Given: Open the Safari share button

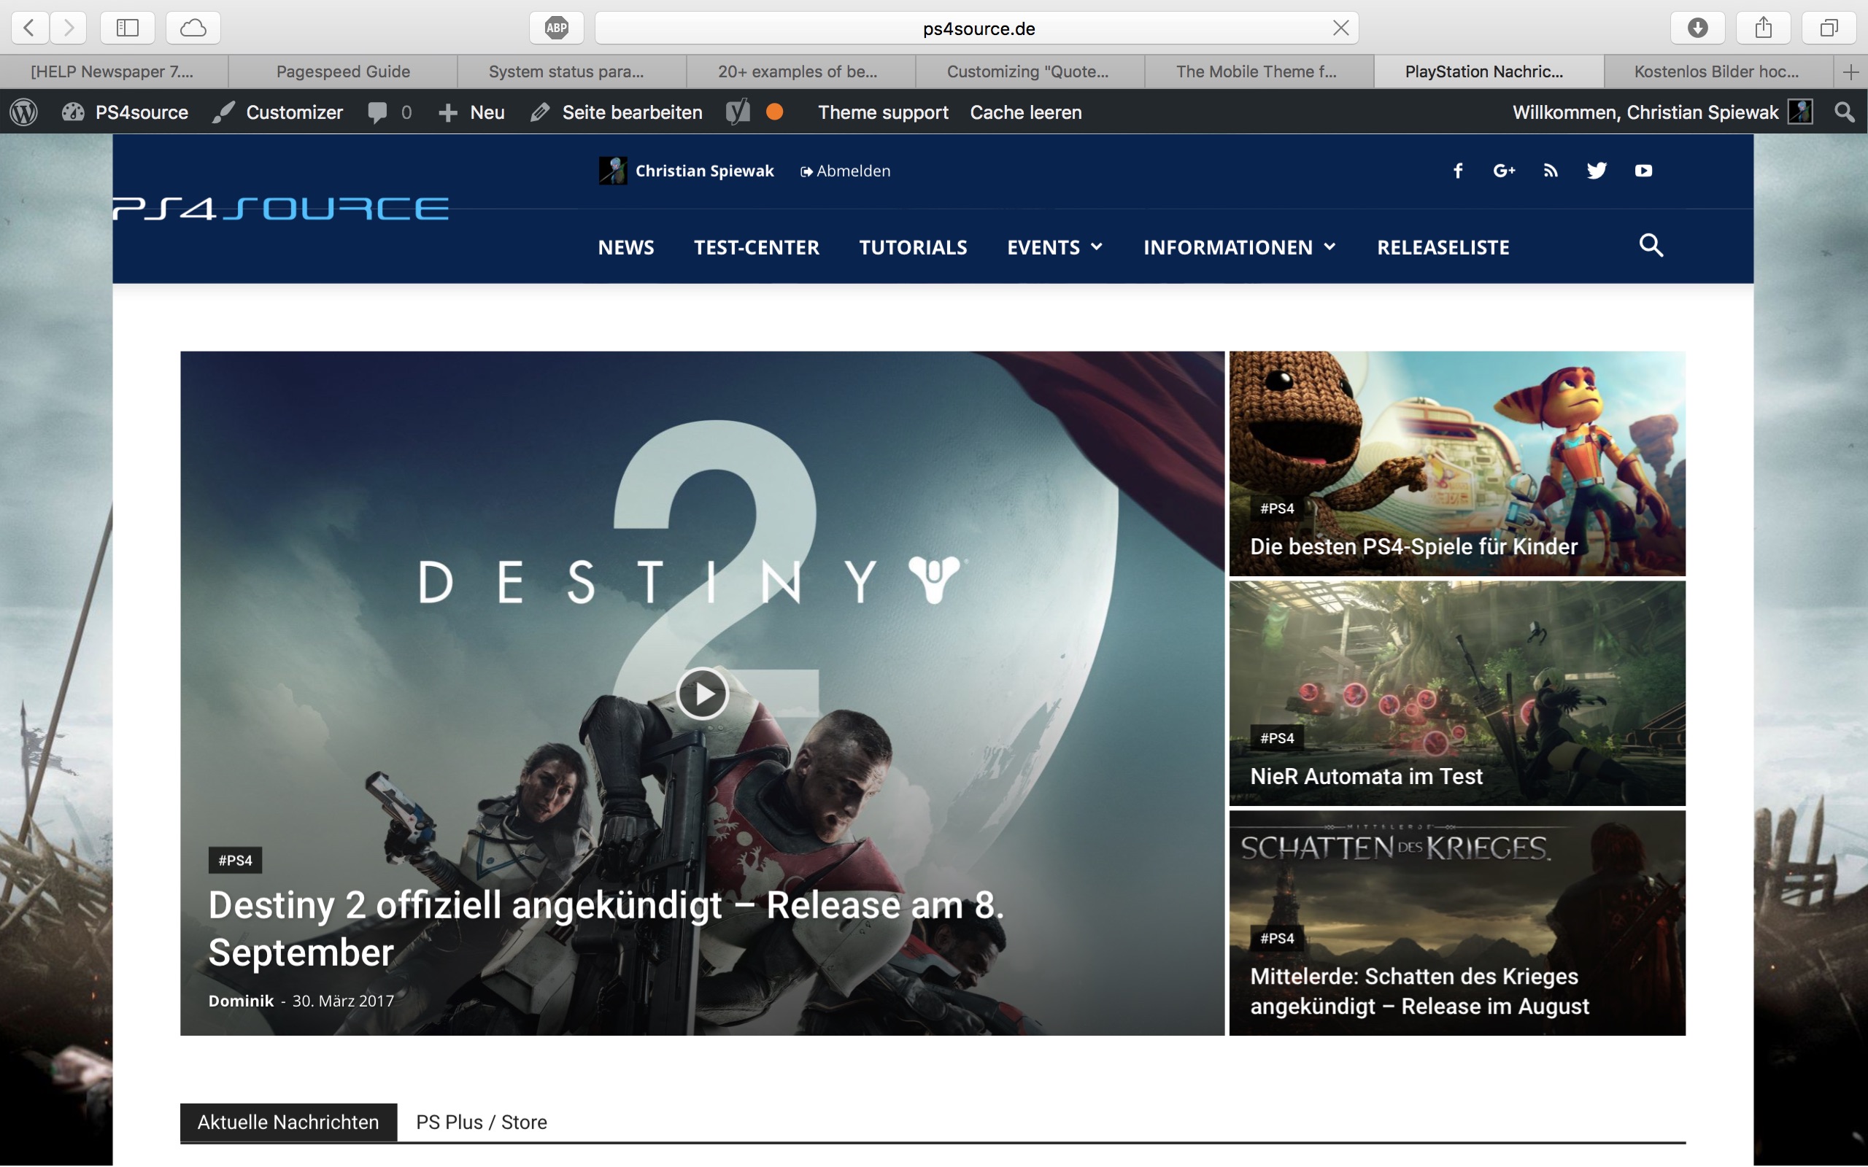Looking at the screenshot, I should click(x=1763, y=28).
